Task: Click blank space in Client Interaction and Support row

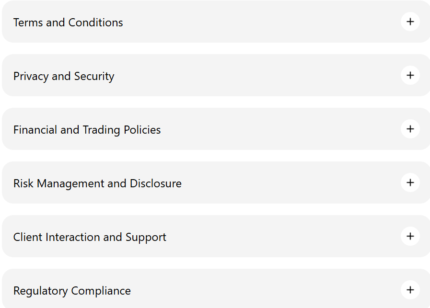Action: coord(283,237)
